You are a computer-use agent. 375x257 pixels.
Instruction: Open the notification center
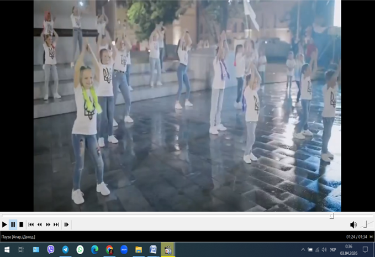[365, 250]
